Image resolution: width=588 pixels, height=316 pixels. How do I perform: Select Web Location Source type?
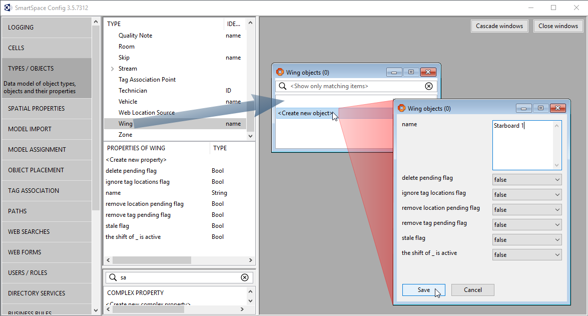[175, 113]
